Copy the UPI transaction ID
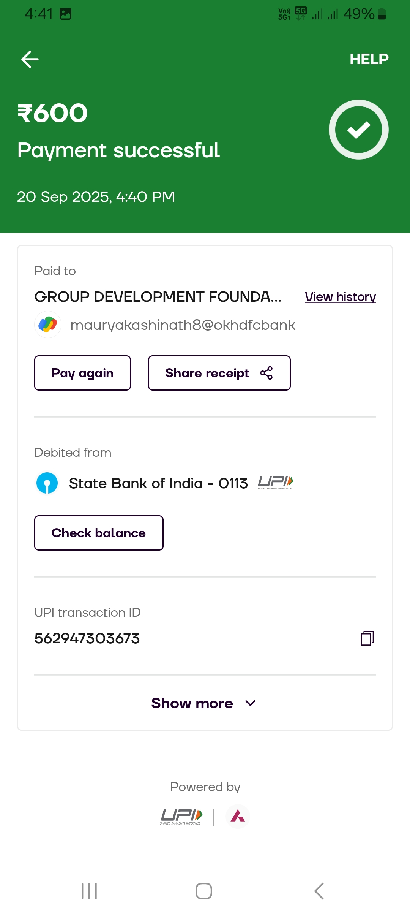 pyautogui.click(x=367, y=638)
